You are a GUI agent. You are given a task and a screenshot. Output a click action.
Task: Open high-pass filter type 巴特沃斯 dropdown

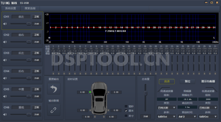167,108
